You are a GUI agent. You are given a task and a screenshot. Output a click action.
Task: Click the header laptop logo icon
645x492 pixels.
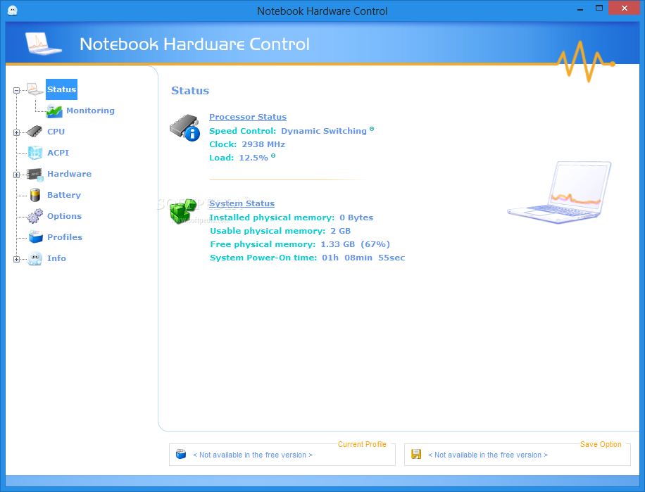click(43, 43)
